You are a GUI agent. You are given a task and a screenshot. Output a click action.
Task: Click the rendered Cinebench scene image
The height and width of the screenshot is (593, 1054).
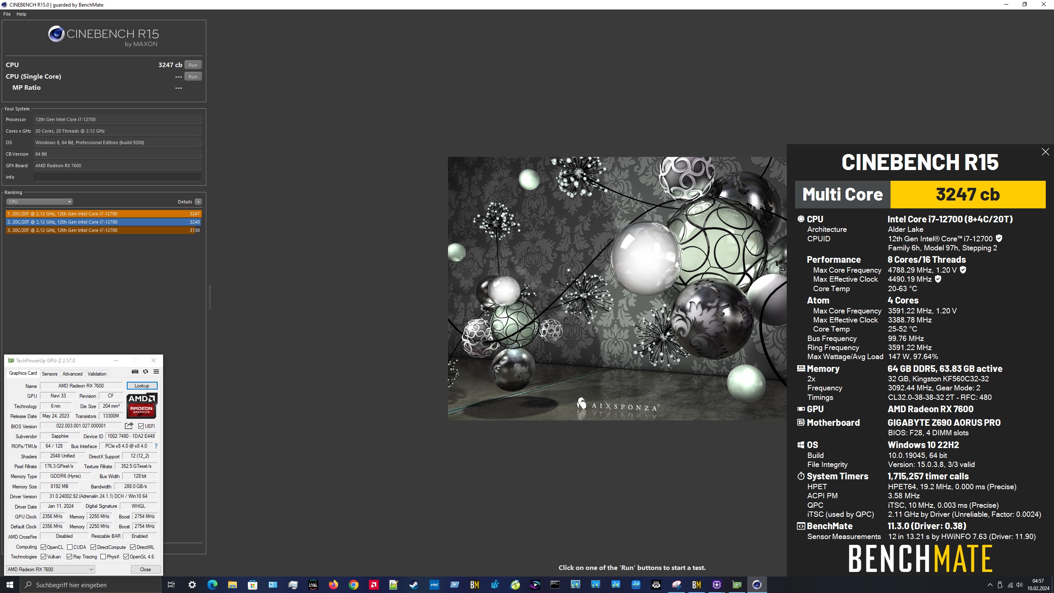coord(617,288)
